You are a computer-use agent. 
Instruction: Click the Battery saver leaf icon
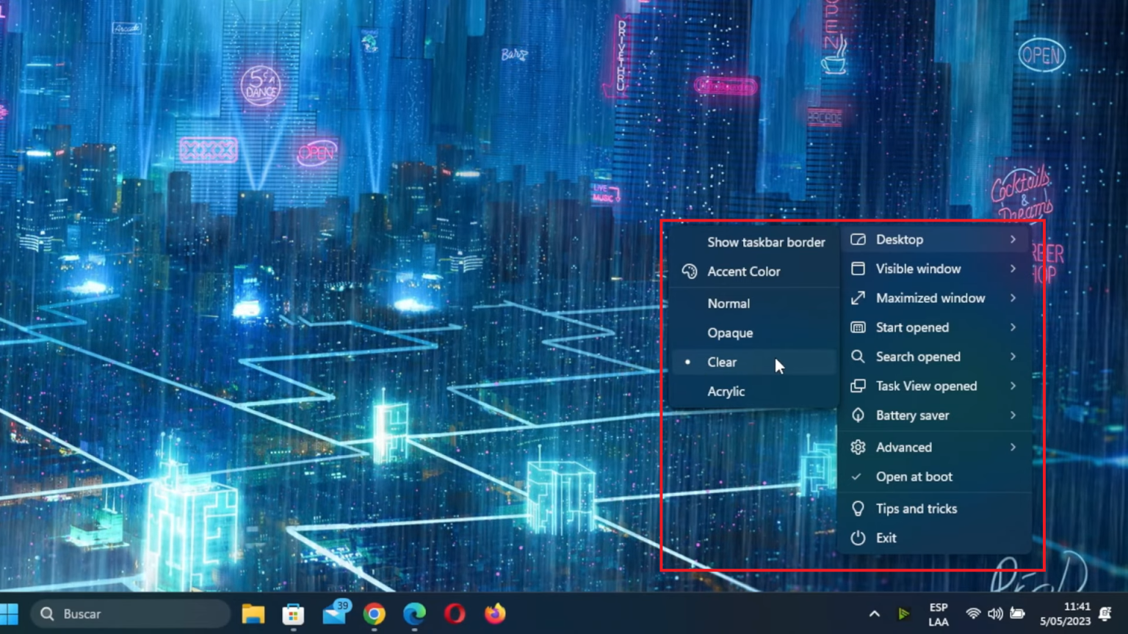click(x=857, y=415)
